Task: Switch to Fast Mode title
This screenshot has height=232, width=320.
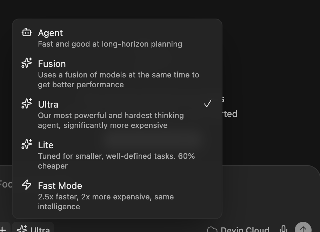Action: tap(60, 186)
